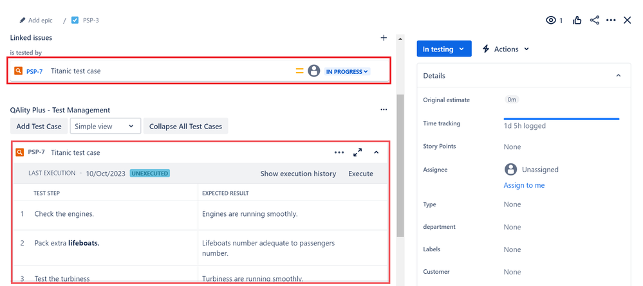Click the Assign to me link
Viewport: 643px width, 286px height.
(524, 185)
